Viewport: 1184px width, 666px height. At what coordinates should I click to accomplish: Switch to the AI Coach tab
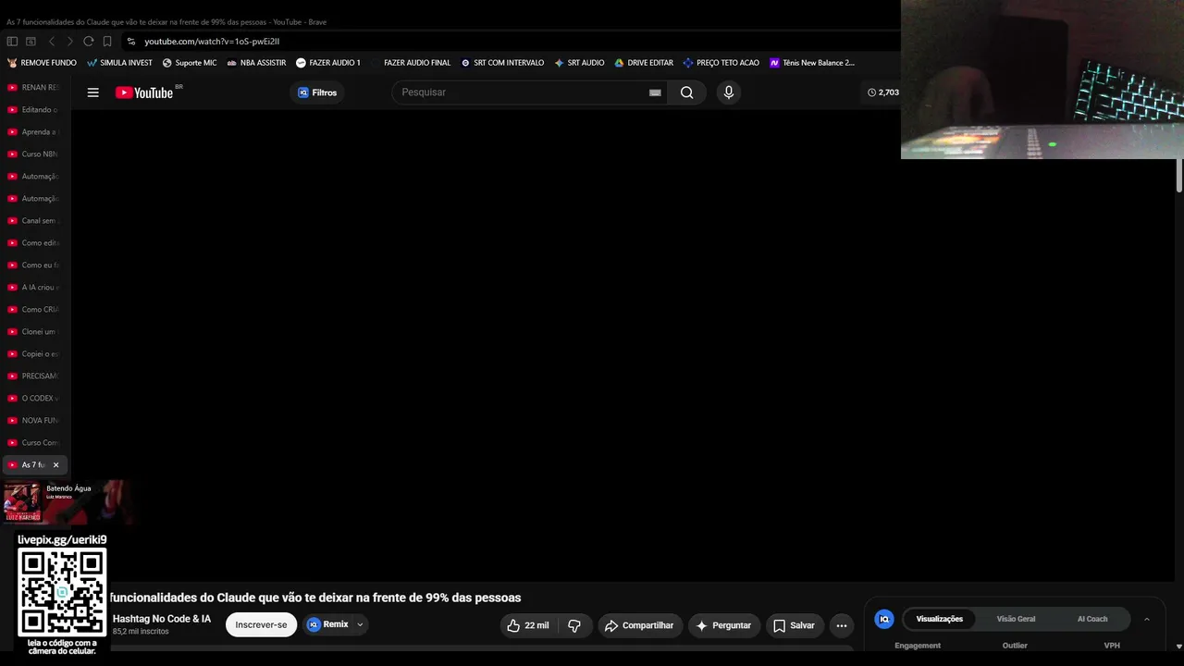(x=1092, y=619)
